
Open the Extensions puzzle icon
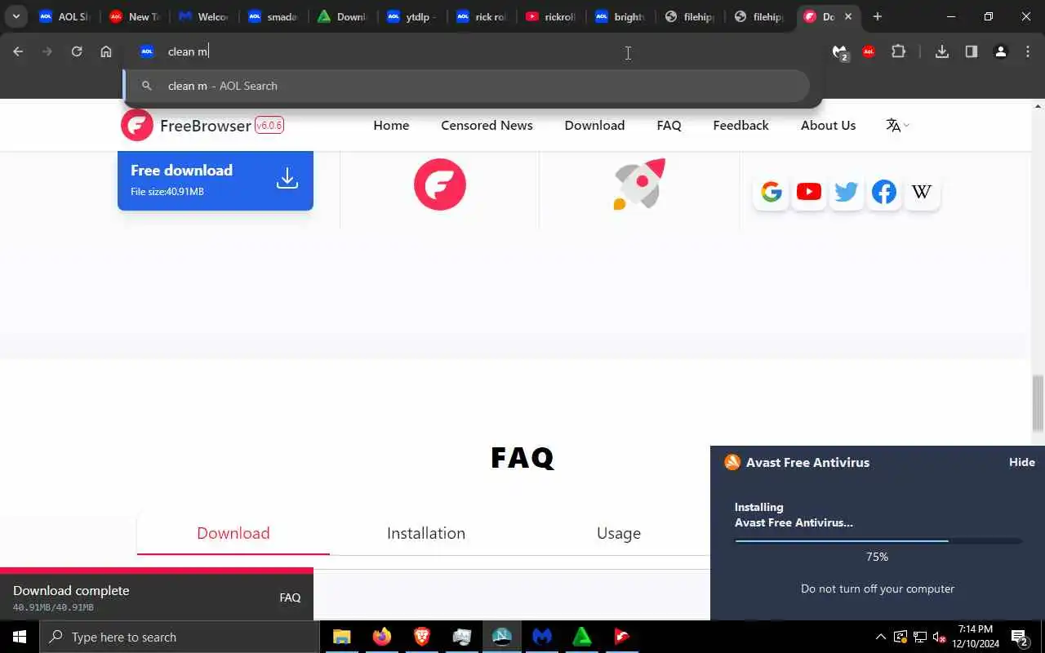(x=898, y=51)
